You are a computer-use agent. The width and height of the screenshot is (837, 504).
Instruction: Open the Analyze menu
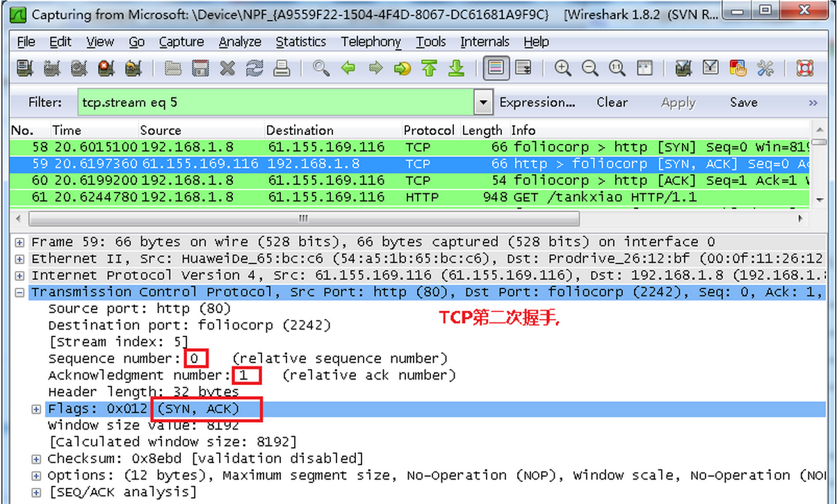pos(240,42)
